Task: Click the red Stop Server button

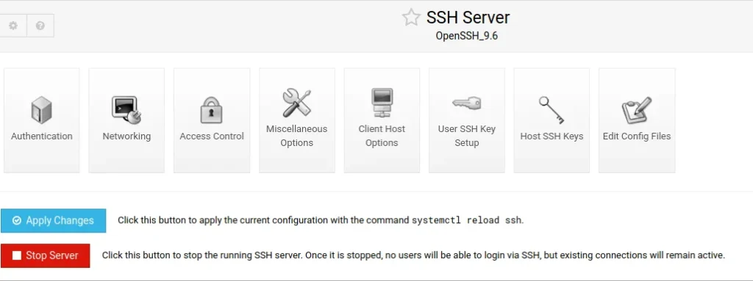Action: [x=45, y=255]
